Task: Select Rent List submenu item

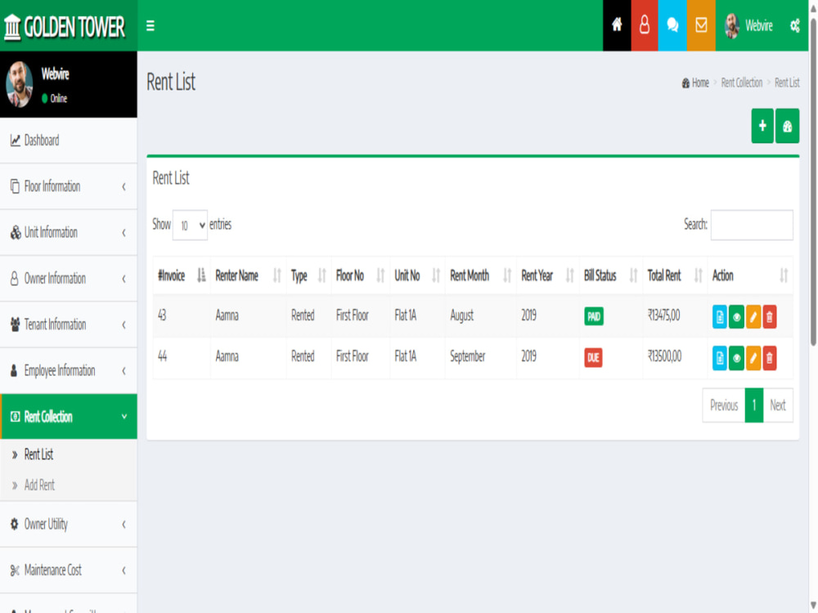Action: (x=38, y=454)
